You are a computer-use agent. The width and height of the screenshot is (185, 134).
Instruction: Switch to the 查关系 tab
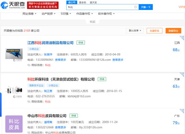click(x=93, y=2)
